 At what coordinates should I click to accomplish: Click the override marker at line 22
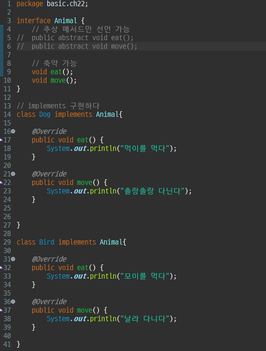(1, 183)
